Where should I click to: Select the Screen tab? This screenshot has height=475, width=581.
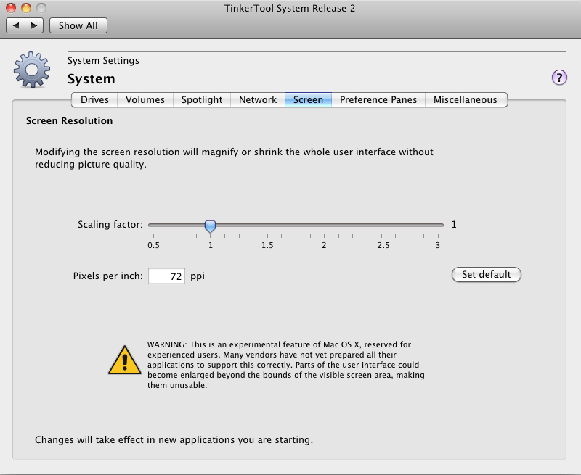tap(308, 100)
